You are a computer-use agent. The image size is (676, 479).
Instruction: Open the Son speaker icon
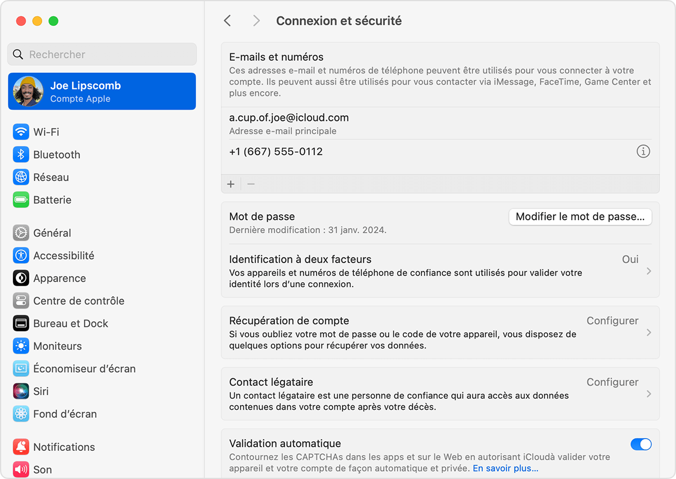pos(21,469)
